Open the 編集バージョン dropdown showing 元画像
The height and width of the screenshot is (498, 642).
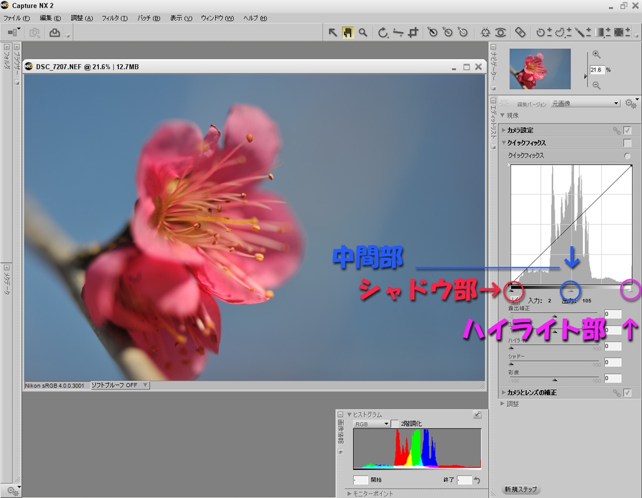pyautogui.click(x=585, y=103)
